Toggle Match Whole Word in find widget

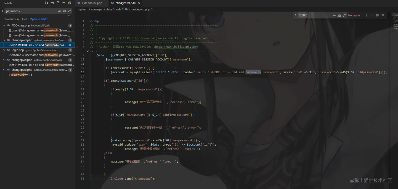(339, 15)
